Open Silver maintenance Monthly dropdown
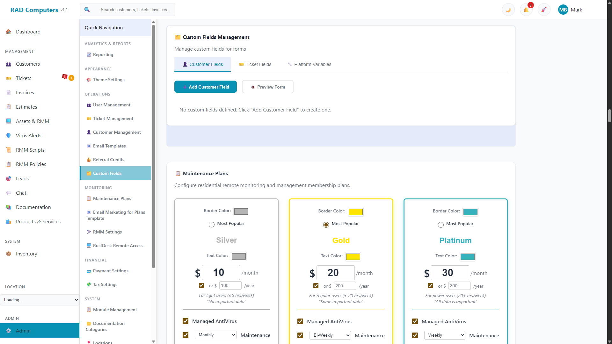 [215, 335]
